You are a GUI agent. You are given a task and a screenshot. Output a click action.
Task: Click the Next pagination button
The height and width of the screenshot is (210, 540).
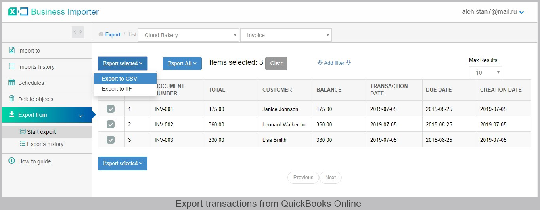point(331,177)
